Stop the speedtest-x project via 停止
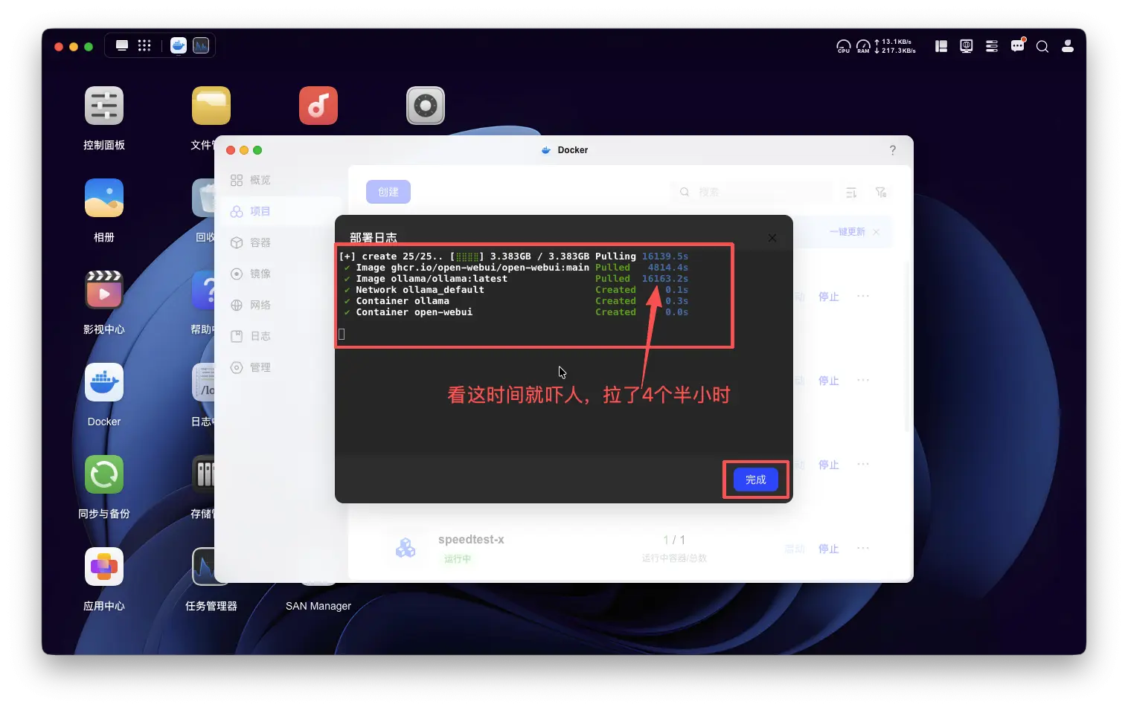The image size is (1128, 710). pos(829,549)
